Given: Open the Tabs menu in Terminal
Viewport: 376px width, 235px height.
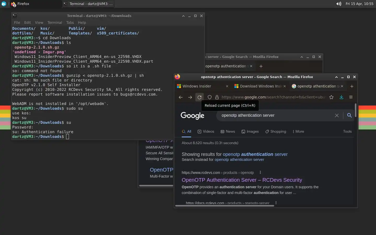Looking at the screenshot, I should pos(70,22).
